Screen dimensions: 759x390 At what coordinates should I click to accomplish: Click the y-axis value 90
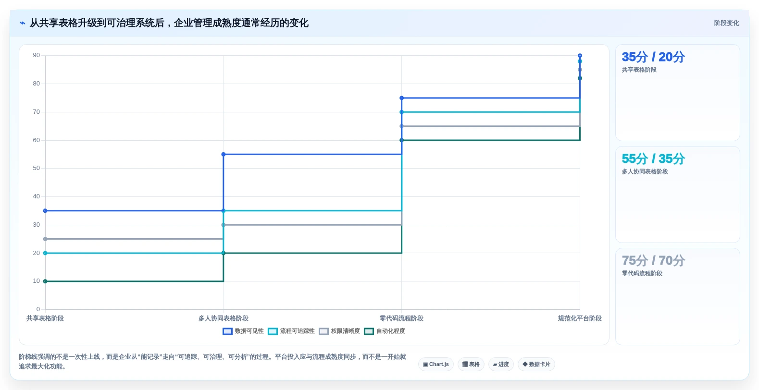[37, 56]
